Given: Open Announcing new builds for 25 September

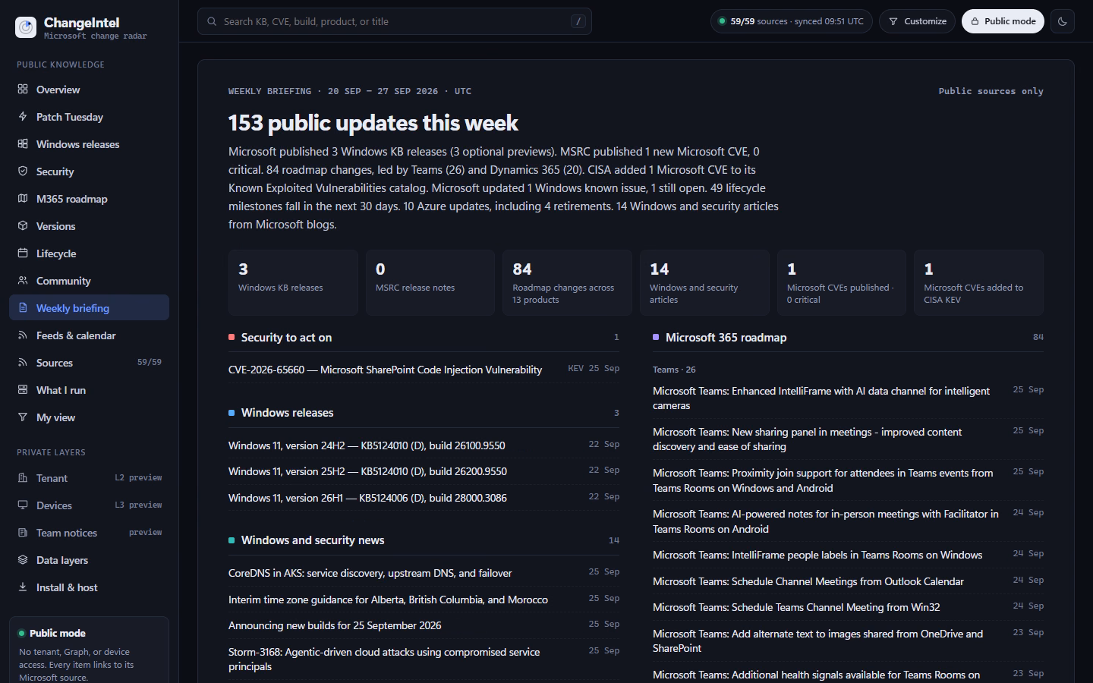Looking at the screenshot, I should click(424, 625).
